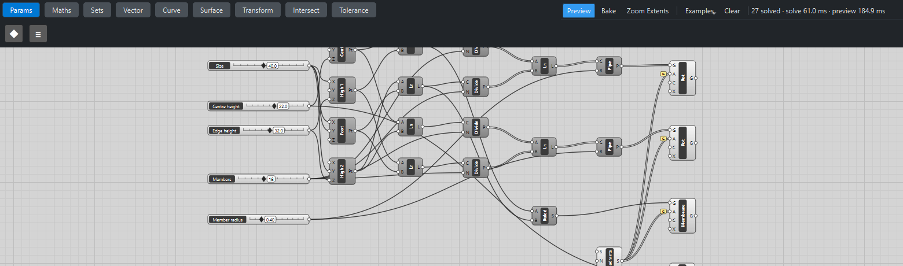Click the Pt output of Foot node
The width and height of the screenshot is (903, 266).
point(355,131)
